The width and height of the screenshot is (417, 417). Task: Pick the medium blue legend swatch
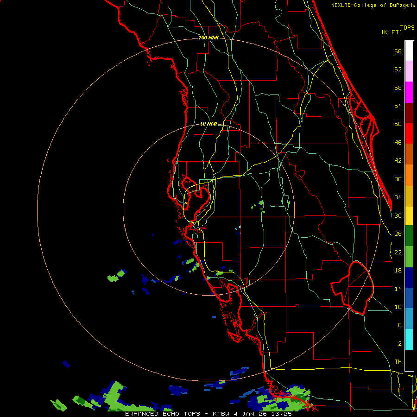pos(409,298)
